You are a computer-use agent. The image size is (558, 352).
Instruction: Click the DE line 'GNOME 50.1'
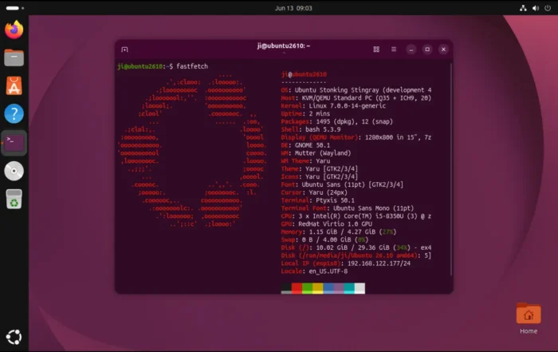[x=305, y=145]
